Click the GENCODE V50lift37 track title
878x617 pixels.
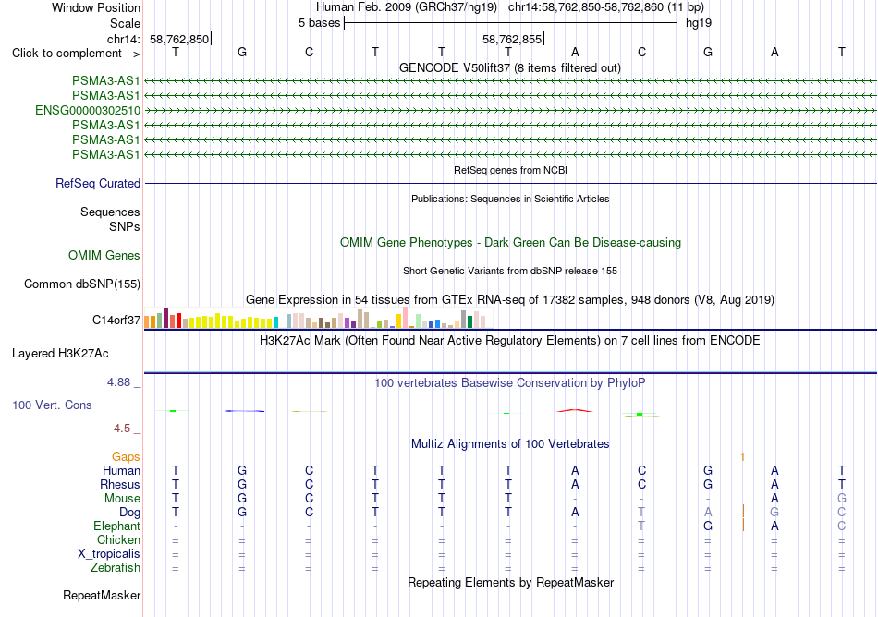(x=509, y=67)
